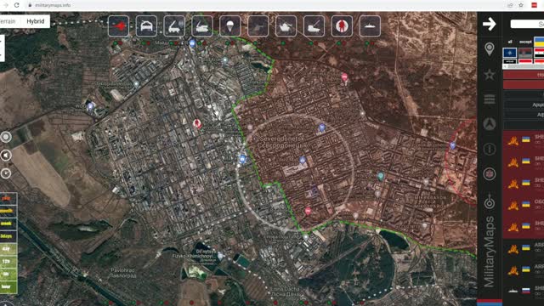This screenshot has height=306, width=544.
Task: Select the self-propelled artillery filter icon
Action: point(314,26)
